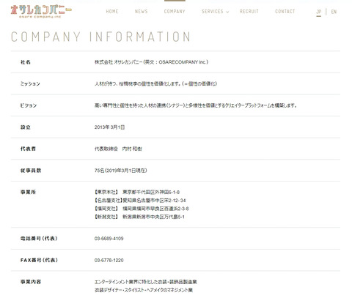This screenshot has width=352, height=295.
Task: Go to the HOME page
Action: pyautogui.click(x=112, y=12)
